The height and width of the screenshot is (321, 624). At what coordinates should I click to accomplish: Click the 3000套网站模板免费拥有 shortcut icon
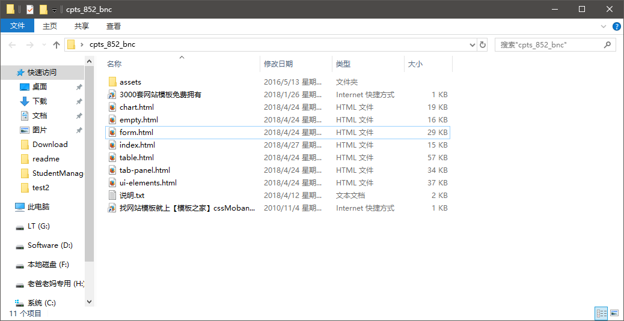pyautogui.click(x=112, y=95)
